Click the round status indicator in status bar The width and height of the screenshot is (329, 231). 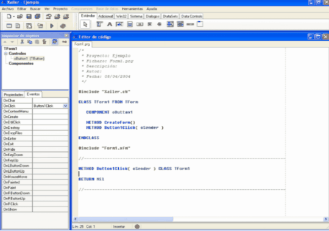coord(137,227)
